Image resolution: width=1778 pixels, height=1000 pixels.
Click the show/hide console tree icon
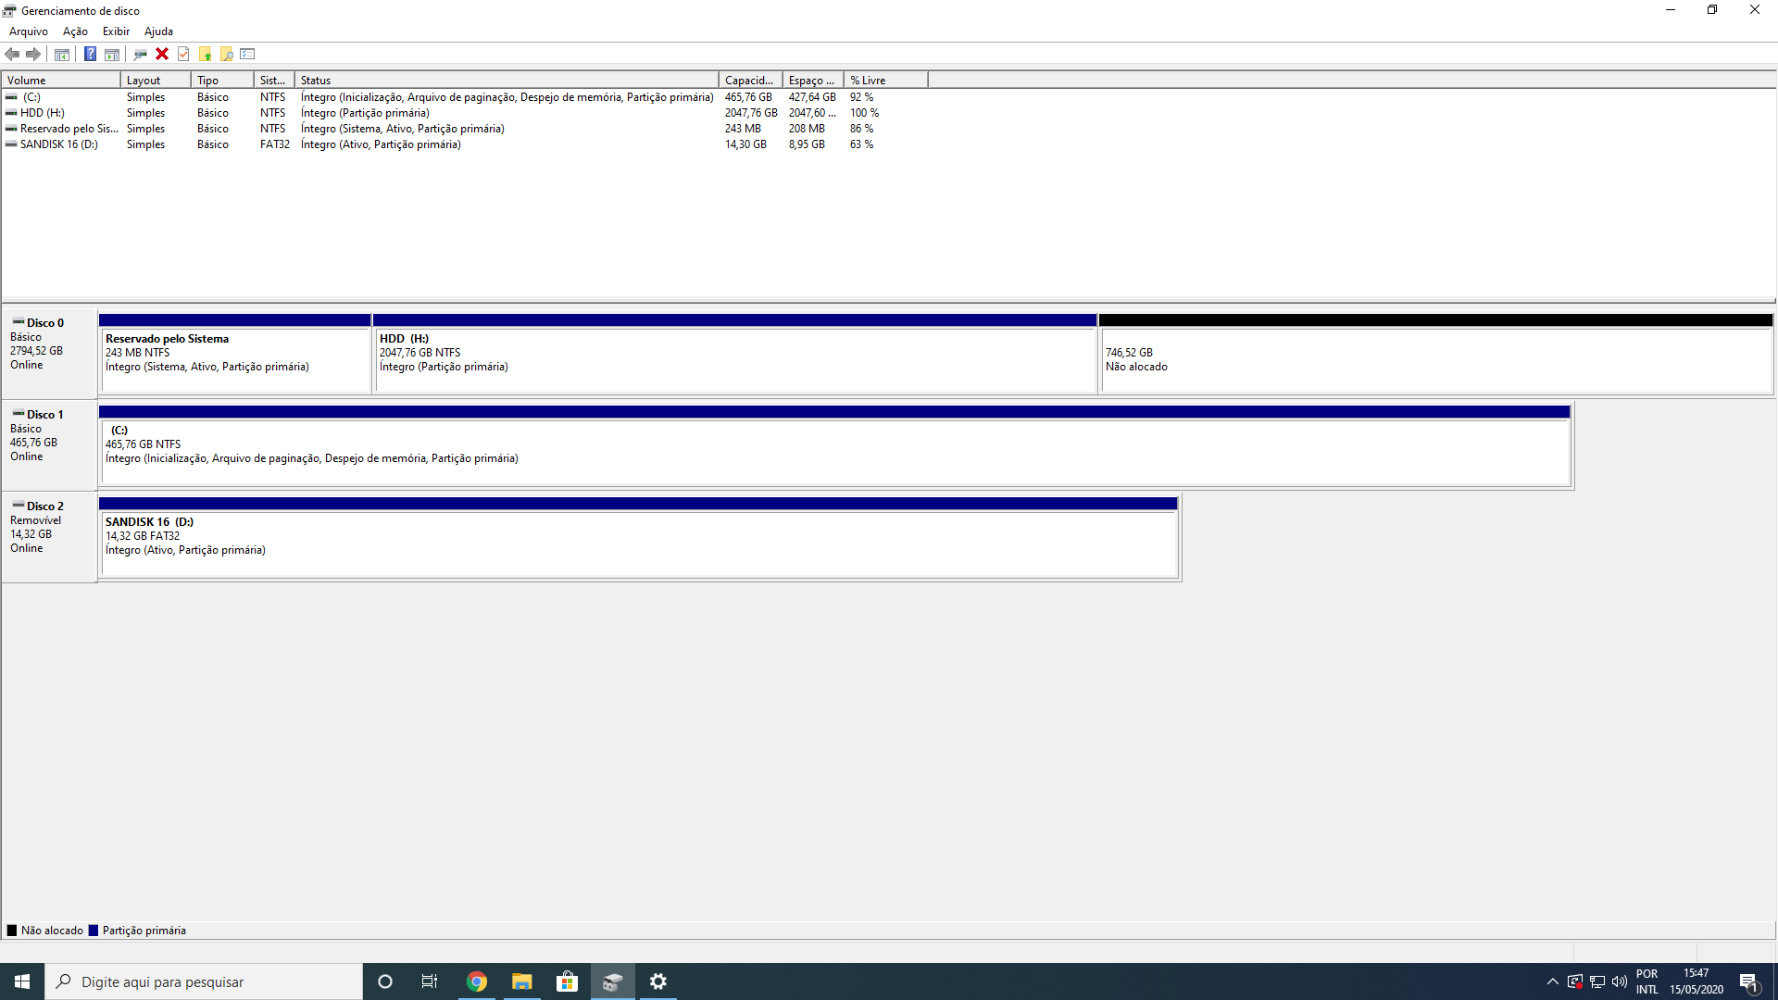pos(62,54)
